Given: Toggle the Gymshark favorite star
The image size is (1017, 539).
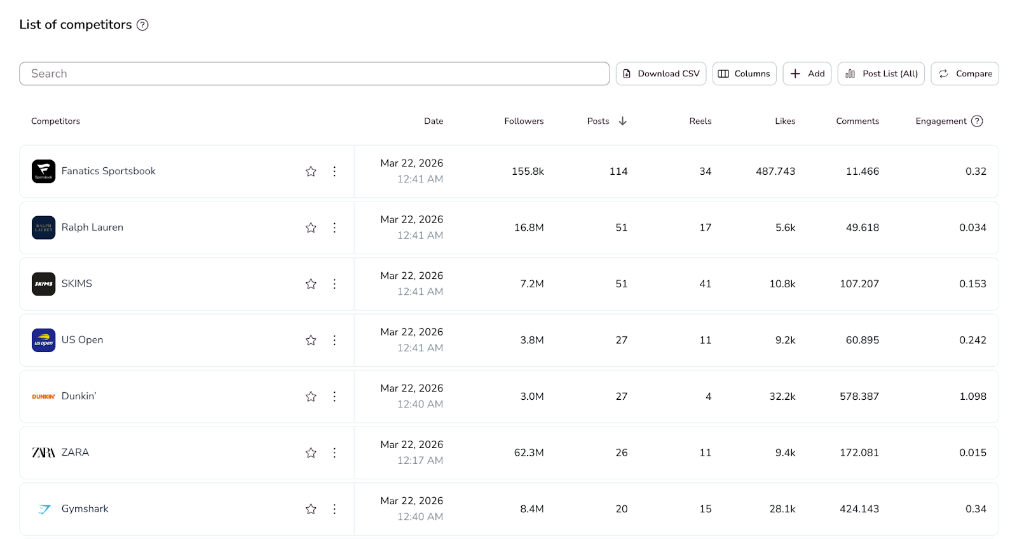Looking at the screenshot, I should (x=311, y=509).
